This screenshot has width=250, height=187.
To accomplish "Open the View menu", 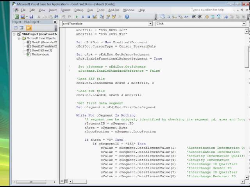I will tap(42, 10).
